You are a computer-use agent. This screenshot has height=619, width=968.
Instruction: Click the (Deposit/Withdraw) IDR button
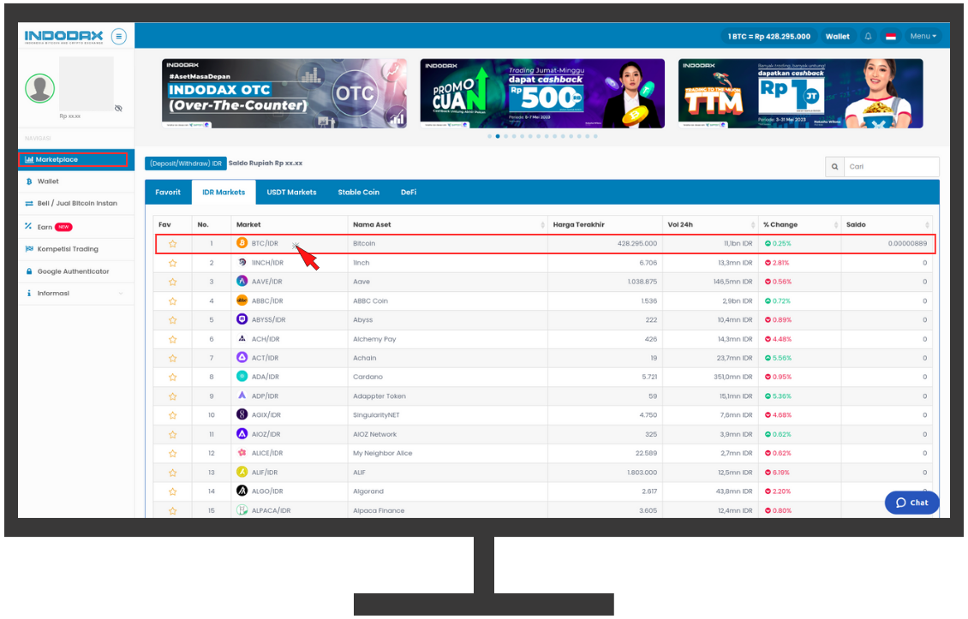(186, 164)
